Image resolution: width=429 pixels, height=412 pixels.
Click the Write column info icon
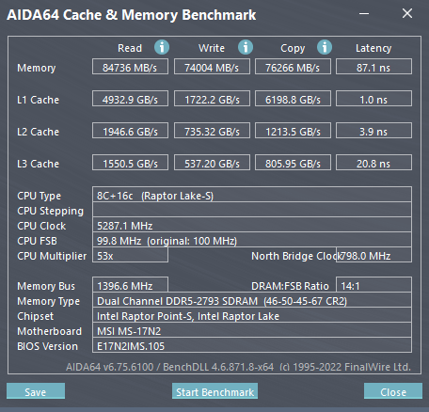click(x=246, y=47)
